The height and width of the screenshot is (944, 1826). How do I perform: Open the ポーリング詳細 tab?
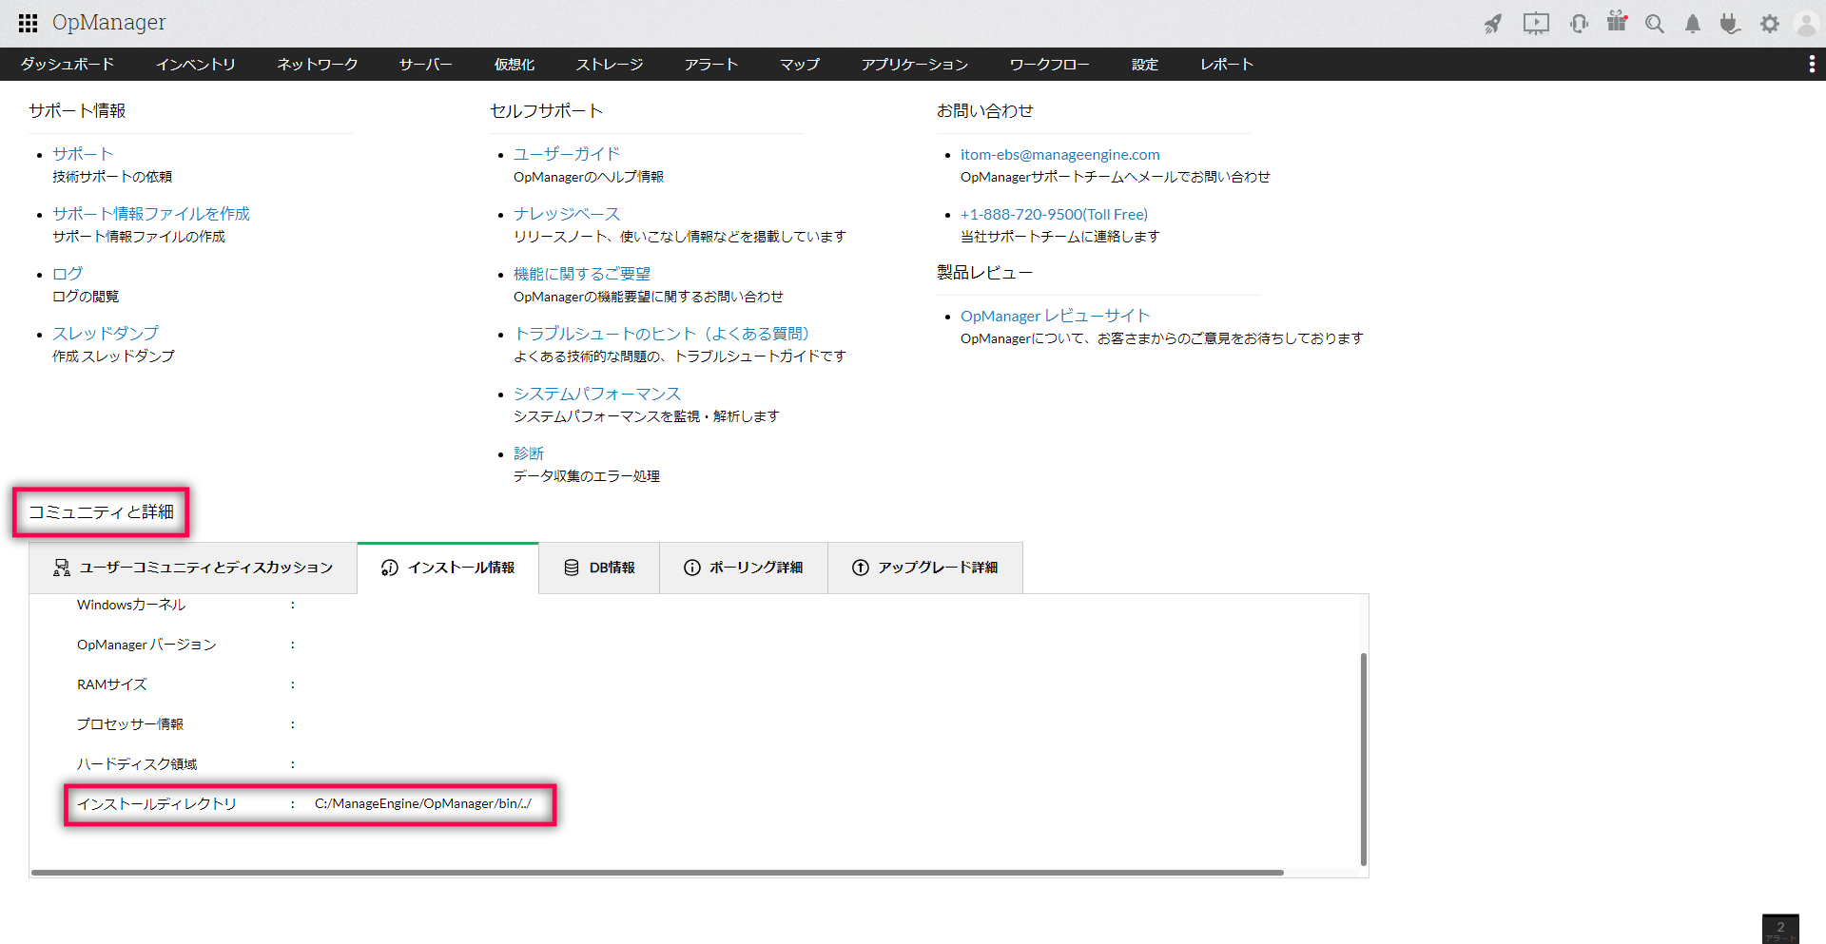coord(744,568)
